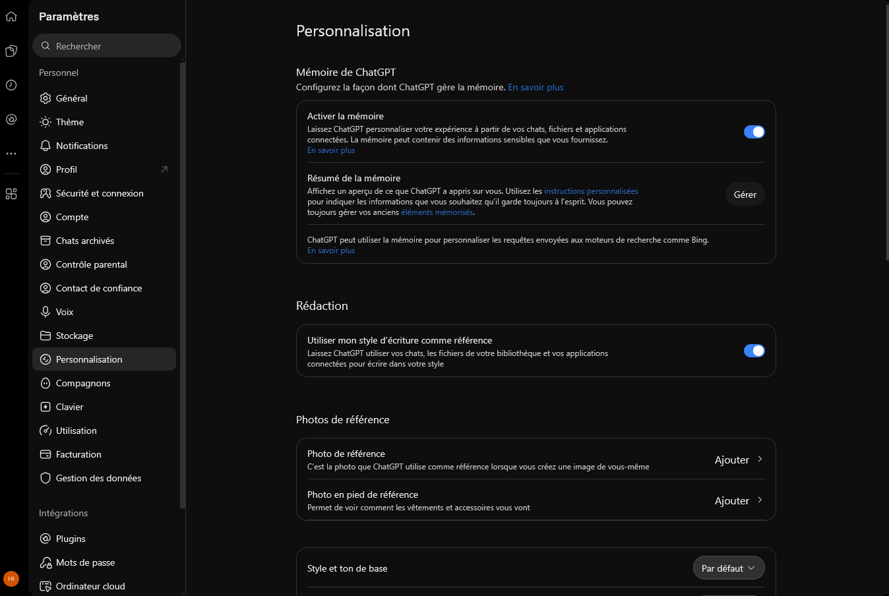
Task: Follow the instructions personnalisées link
Action: (x=591, y=191)
